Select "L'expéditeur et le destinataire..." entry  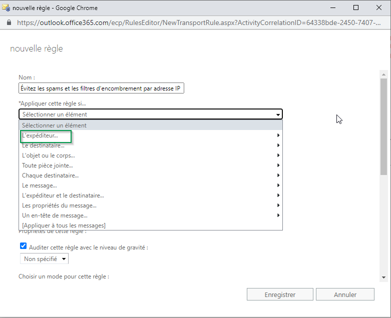[63, 195]
